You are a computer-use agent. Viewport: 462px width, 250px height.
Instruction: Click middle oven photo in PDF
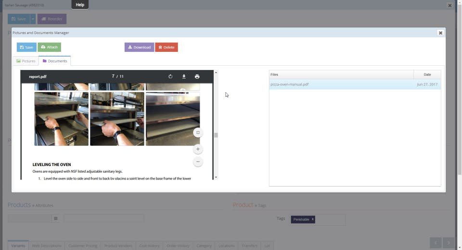pos(117,119)
